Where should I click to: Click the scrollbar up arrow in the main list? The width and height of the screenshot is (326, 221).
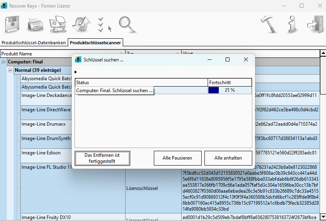click(323, 53)
